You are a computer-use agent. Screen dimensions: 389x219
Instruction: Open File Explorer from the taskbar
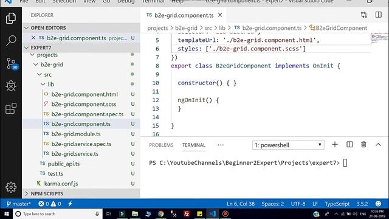click(x=135, y=214)
